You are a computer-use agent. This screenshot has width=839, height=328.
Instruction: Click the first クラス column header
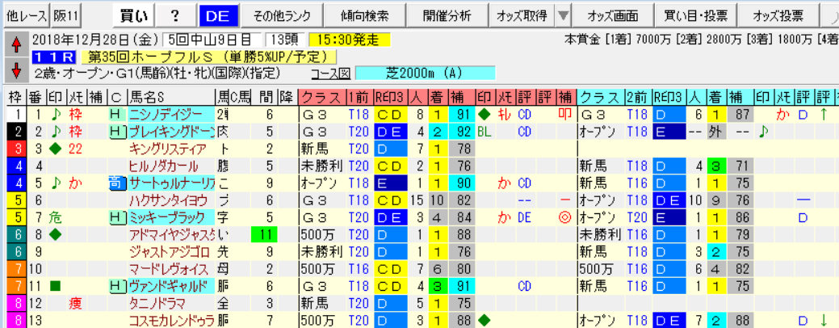point(321,98)
